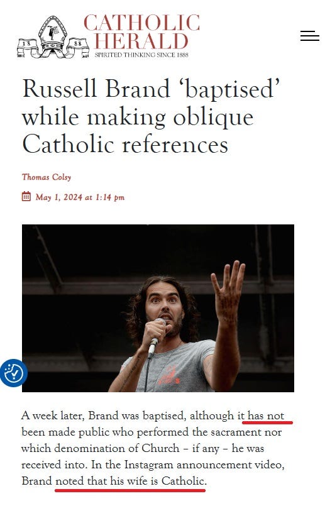Click 'Spirited Thinking Since 1888' tagline
Viewport: 325px width, 523px height.
(141, 55)
